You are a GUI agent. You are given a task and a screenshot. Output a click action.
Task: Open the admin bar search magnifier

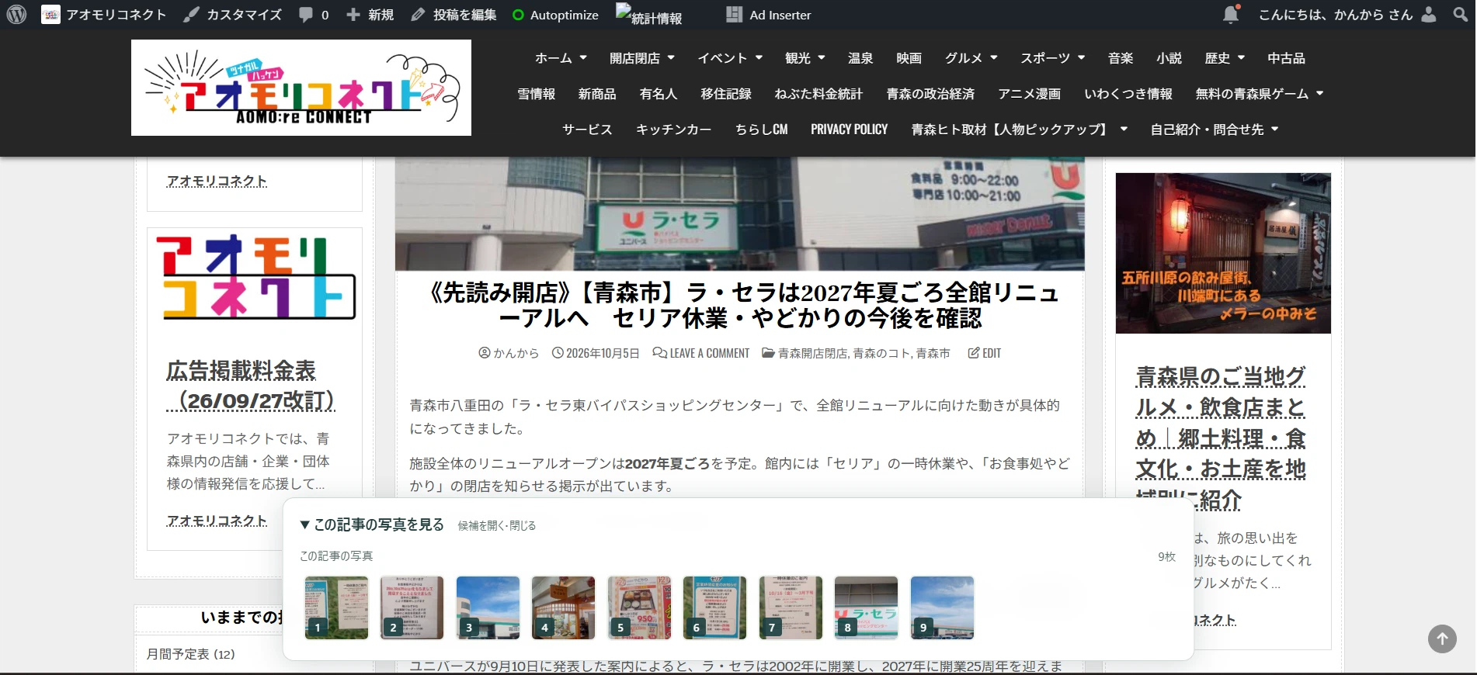click(1461, 14)
